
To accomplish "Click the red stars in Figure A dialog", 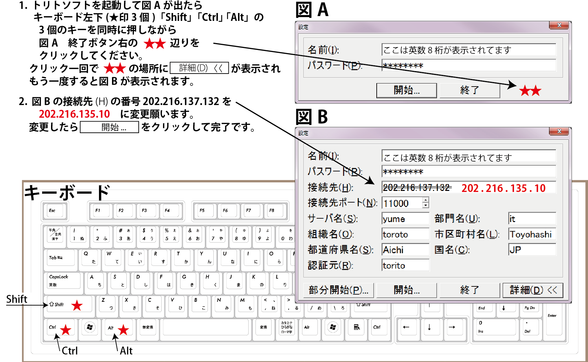I will coord(530,91).
